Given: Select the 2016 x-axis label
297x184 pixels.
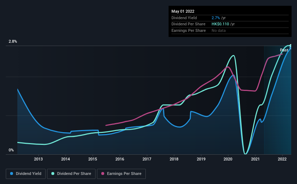Looking at the screenshot, I should pos(120,159).
